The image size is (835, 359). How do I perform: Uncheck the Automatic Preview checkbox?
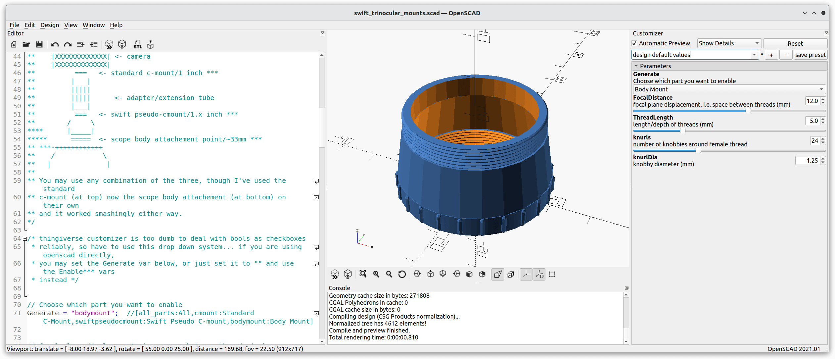point(634,43)
